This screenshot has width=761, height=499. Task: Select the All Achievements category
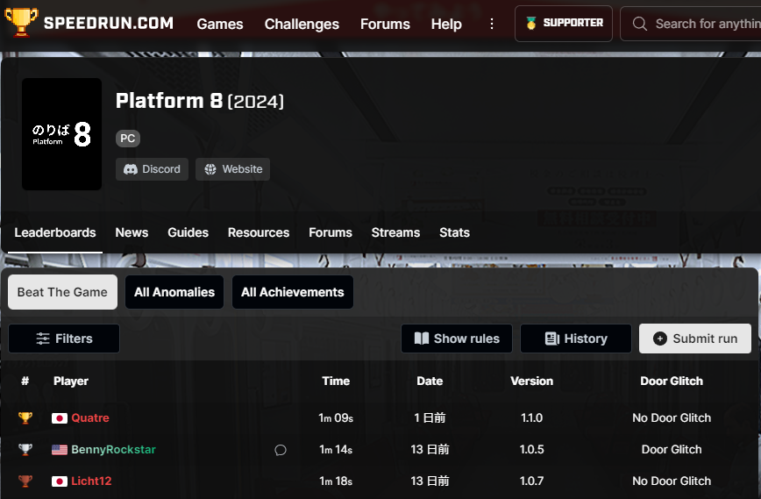pos(293,292)
